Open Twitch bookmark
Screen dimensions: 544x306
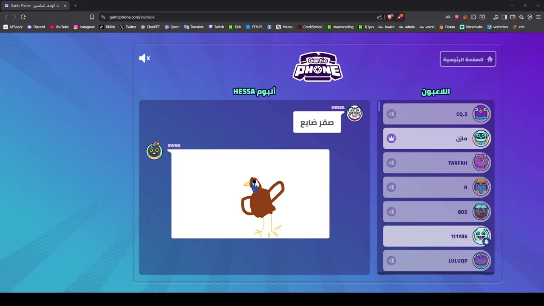coord(216,27)
